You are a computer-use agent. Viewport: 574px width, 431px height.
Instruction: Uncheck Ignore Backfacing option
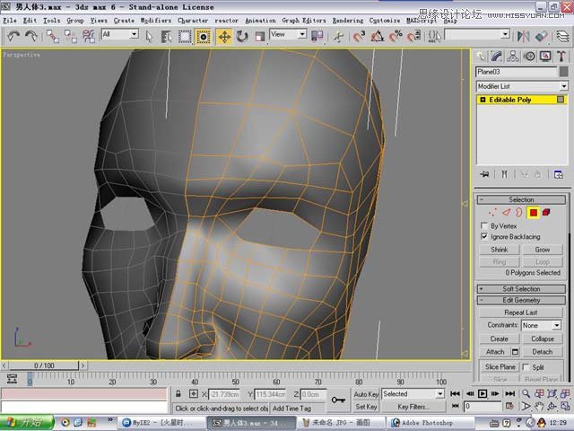click(485, 236)
